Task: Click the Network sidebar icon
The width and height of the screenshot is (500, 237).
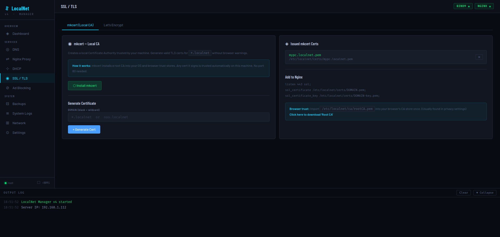Action: point(8,123)
